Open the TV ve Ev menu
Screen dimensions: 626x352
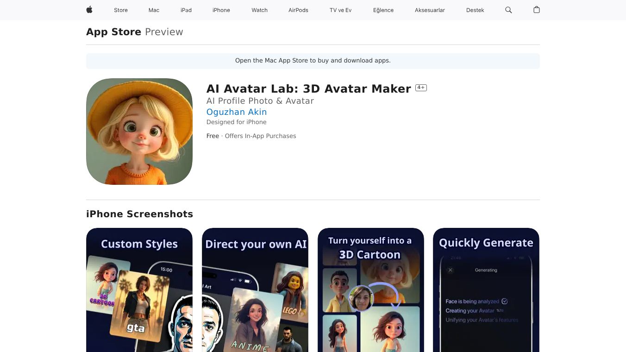[x=341, y=10]
